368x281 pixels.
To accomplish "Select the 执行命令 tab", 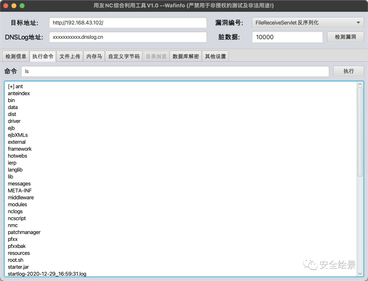I will [x=43, y=56].
